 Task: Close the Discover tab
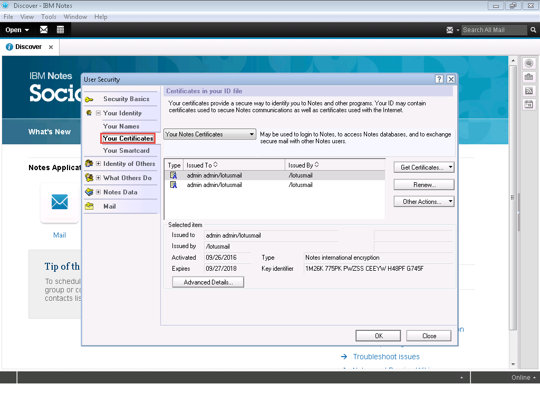[x=51, y=47]
